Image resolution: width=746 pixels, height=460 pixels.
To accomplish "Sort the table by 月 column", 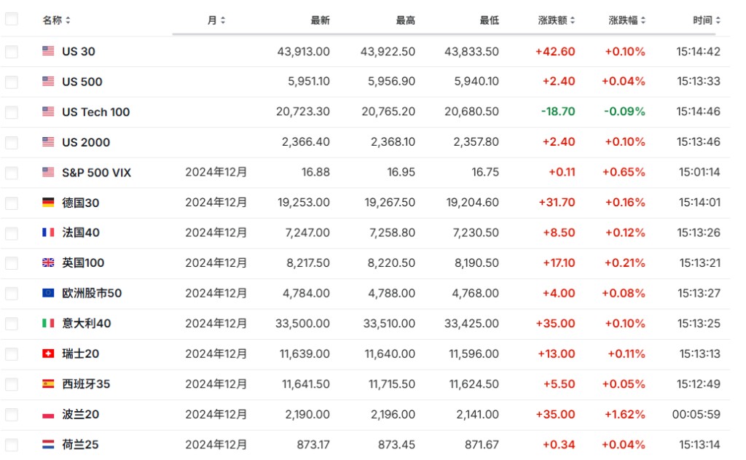I will click(x=216, y=20).
